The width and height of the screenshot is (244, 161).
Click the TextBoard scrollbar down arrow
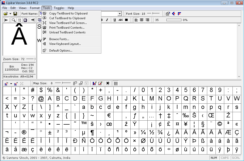pyautogui.click(x=239, y=77)
